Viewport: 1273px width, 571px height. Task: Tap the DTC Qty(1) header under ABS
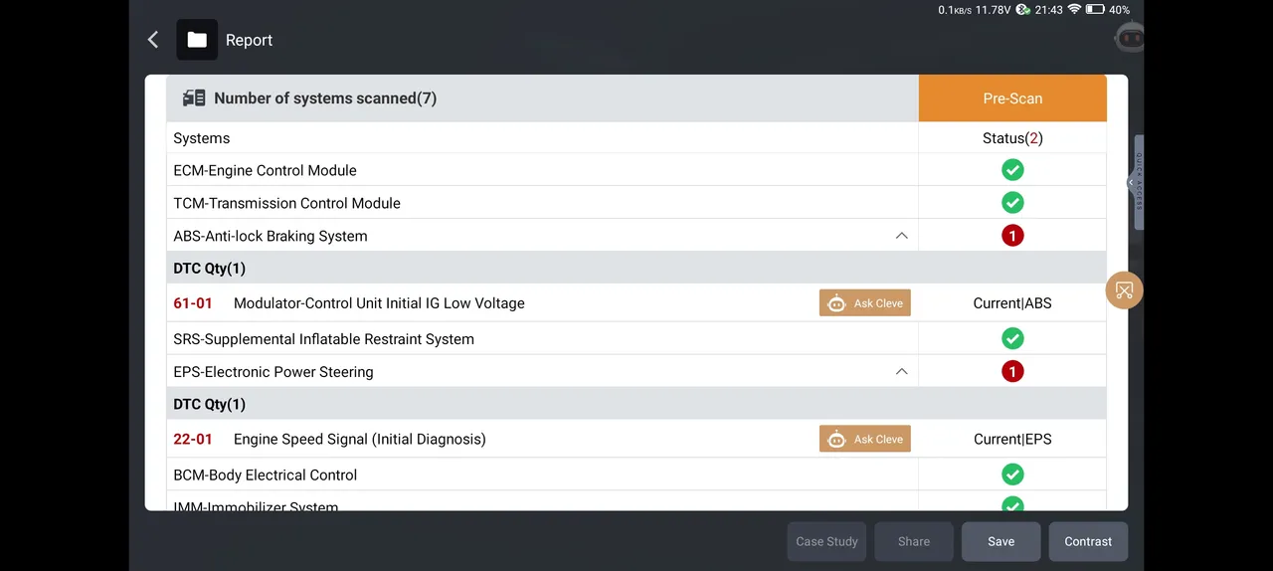(x=209, y=268)
